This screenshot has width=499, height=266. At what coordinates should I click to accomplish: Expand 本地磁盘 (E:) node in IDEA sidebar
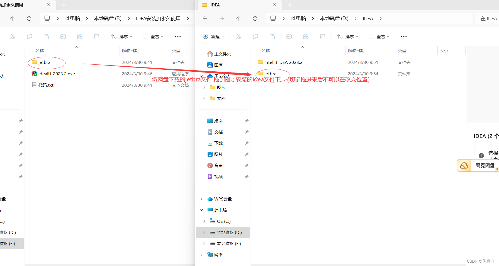coord(204,243)
